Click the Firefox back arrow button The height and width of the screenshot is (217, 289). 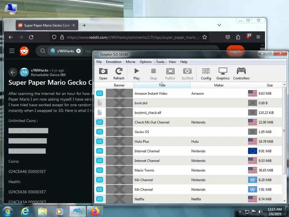point(11,37)
